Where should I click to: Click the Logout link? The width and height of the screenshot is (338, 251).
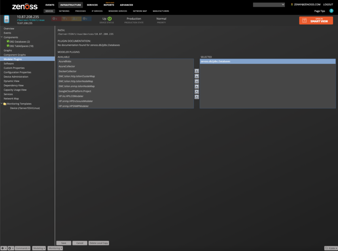(x=328, y=5)
